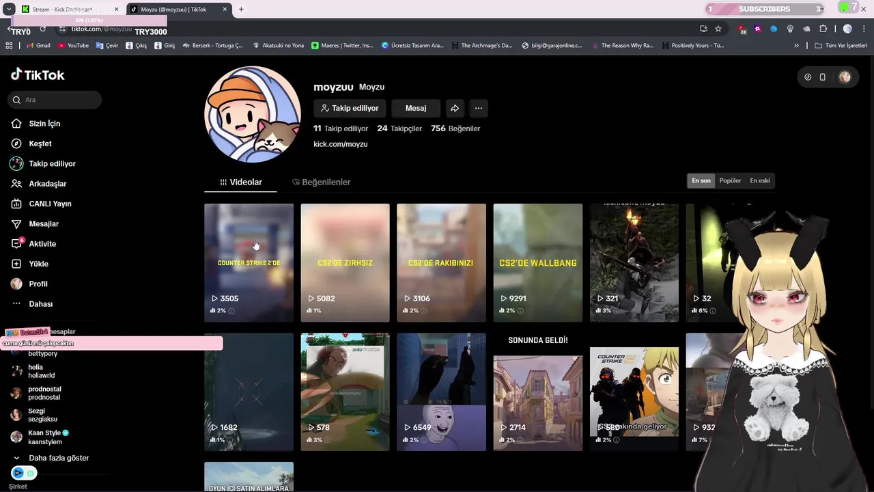Open the COUNTER STRIKE 2'DE video
874x492 pixels.
coord(249,262)
